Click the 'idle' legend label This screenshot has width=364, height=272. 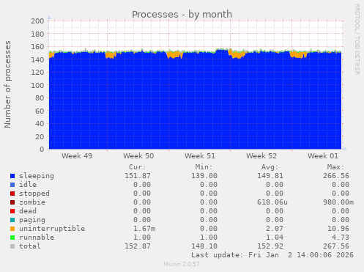click(28, 185)
